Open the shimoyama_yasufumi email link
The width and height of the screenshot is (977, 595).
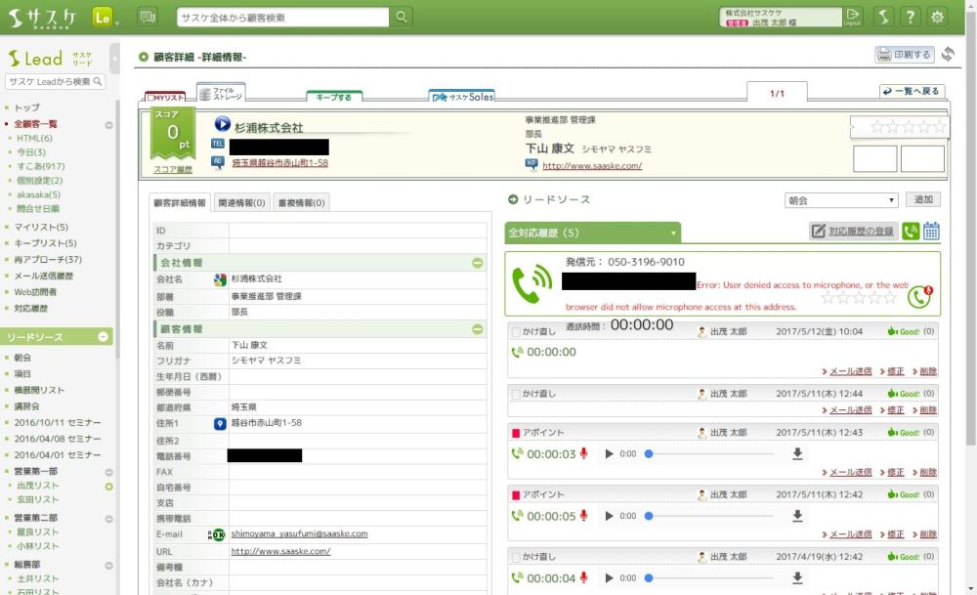pyautogui.click(x=299, y=534)
